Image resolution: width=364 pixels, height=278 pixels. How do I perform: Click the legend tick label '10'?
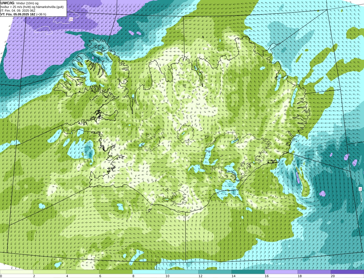click(167, 276)
